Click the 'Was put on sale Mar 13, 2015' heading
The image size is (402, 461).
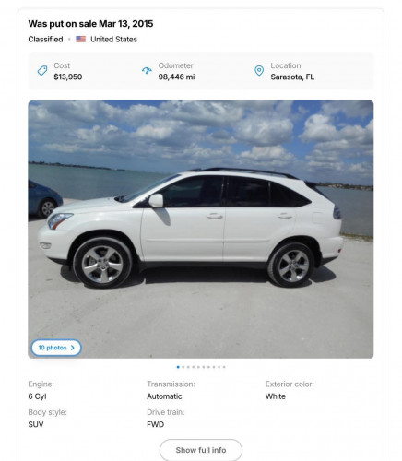click(x=90, y=24)
